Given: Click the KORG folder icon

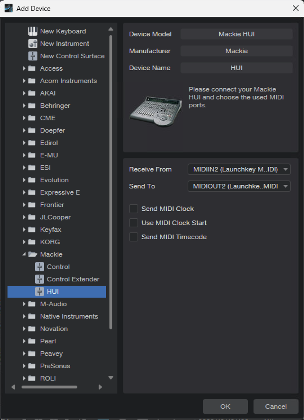Looking at the screenshot, I should tap(32, 242).
